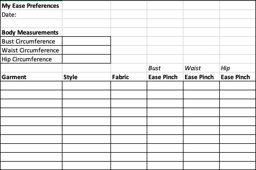Select empty value cell beside Hip Circumference

[86, 59]
